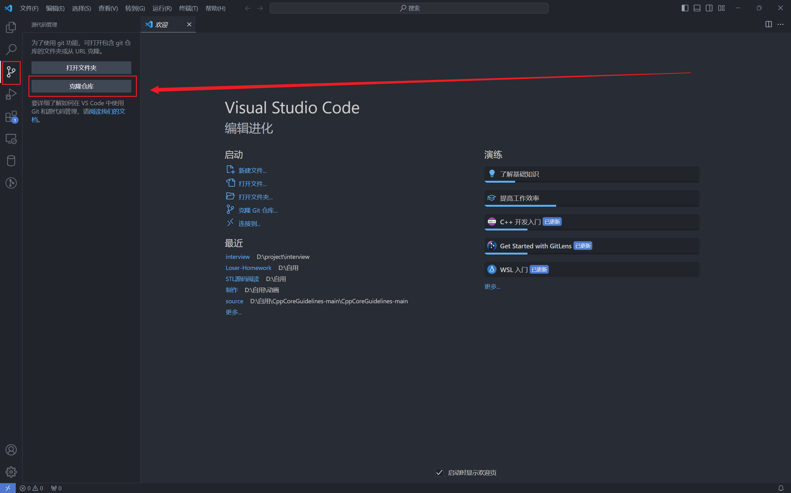The image size is (791, 493).
Task: Click lightbulb icon on 了解基础知识
Action: [492, 173]
